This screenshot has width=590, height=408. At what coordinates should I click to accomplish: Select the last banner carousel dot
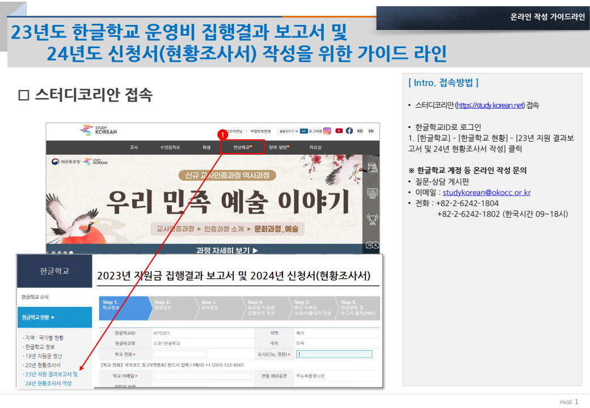[71, 253]
